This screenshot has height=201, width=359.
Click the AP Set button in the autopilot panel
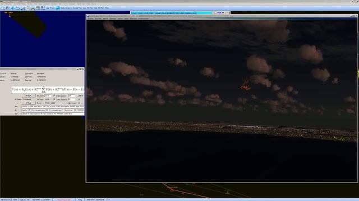click(x=29, y=95)
